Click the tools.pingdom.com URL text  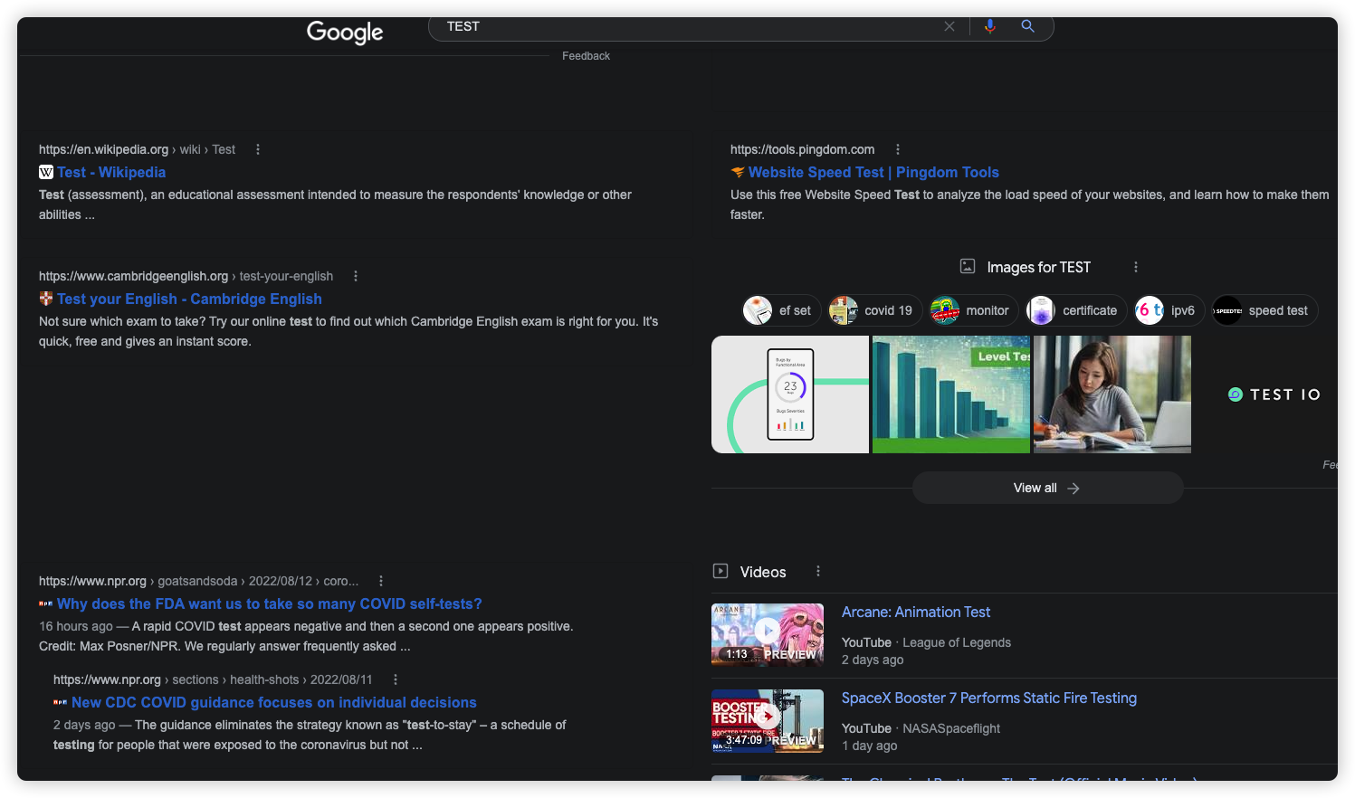[x=803, y=149]
